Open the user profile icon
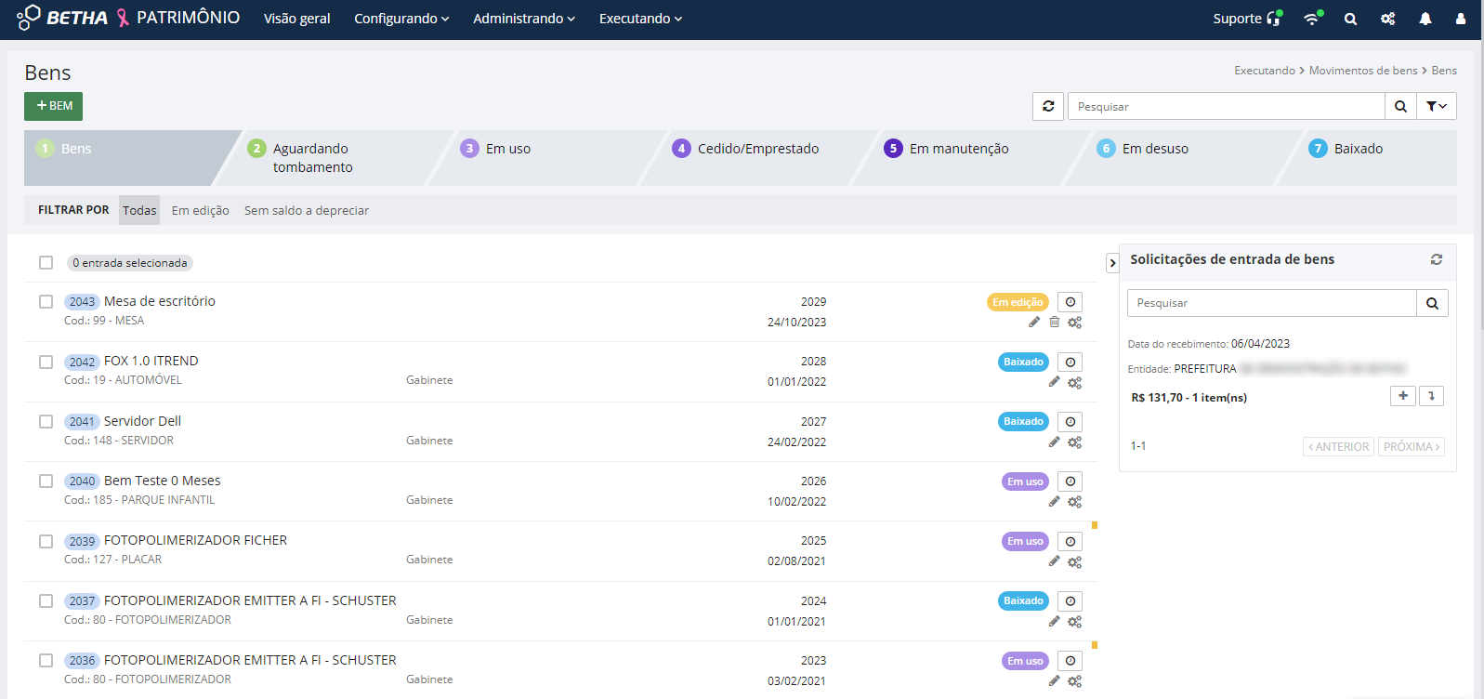Viewport: 1484px width, 699px height. pyautogui.click(x=1461, y=19)
